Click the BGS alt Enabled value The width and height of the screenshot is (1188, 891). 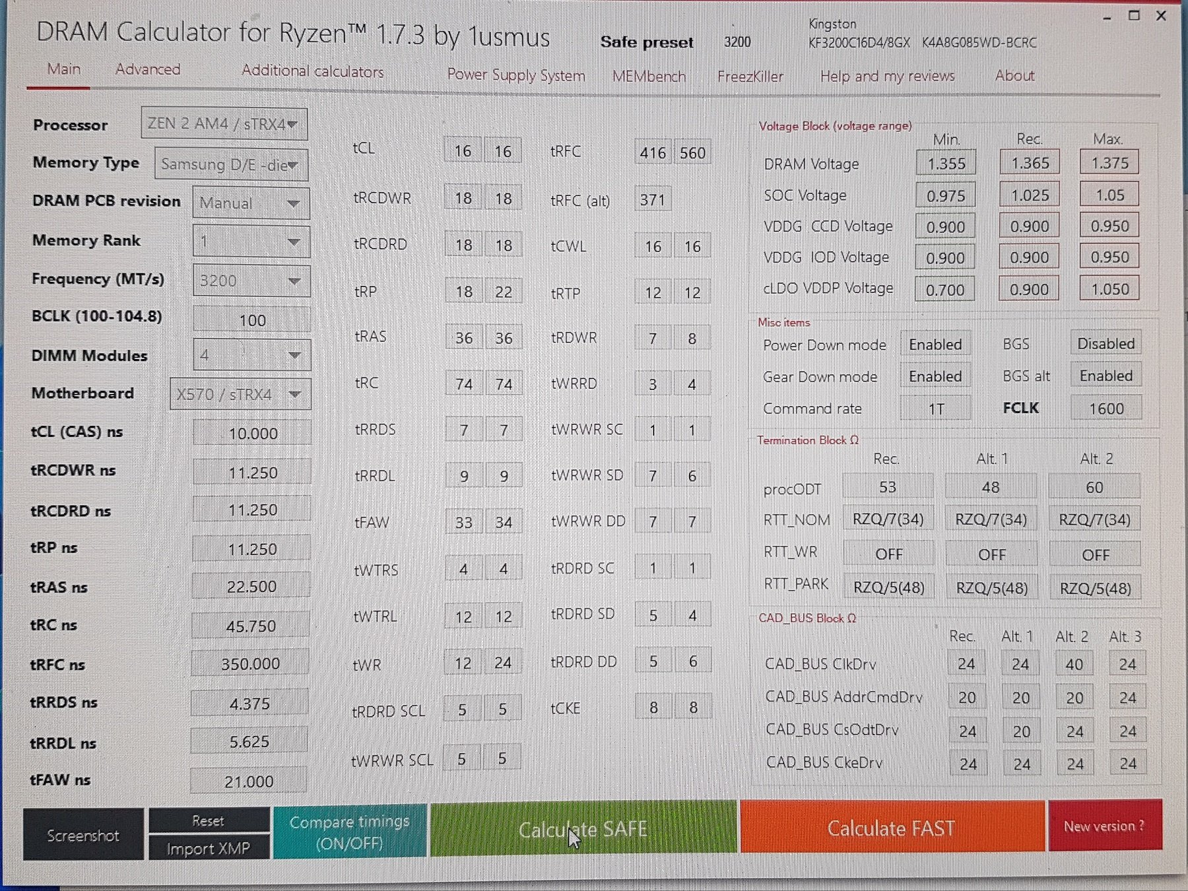click(1106, 376)
